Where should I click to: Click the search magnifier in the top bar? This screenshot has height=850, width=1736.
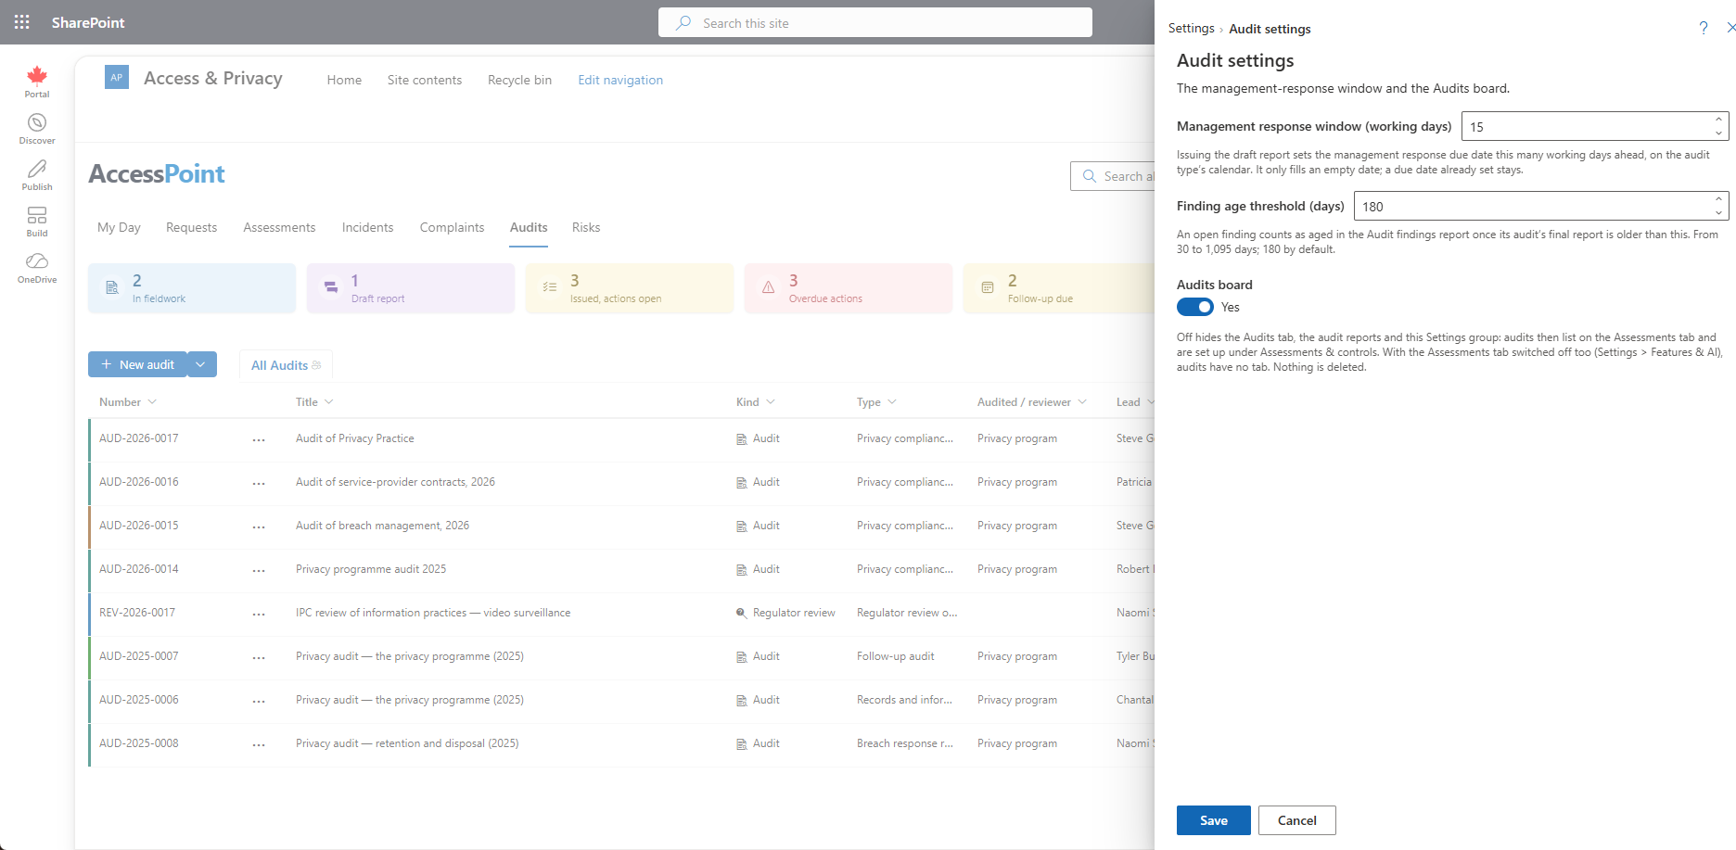pyautogui.click(x=683, y=22)
